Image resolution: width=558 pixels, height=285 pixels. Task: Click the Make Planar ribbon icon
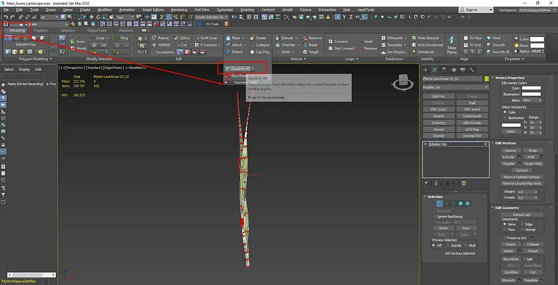pos(452,44)
